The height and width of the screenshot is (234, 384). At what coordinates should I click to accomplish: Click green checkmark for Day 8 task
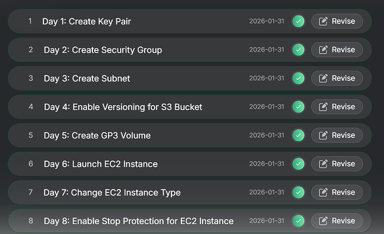[299, 221]
